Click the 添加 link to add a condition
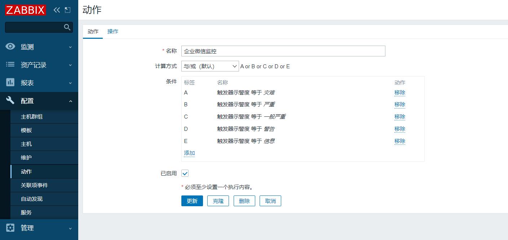 [189, 153]
